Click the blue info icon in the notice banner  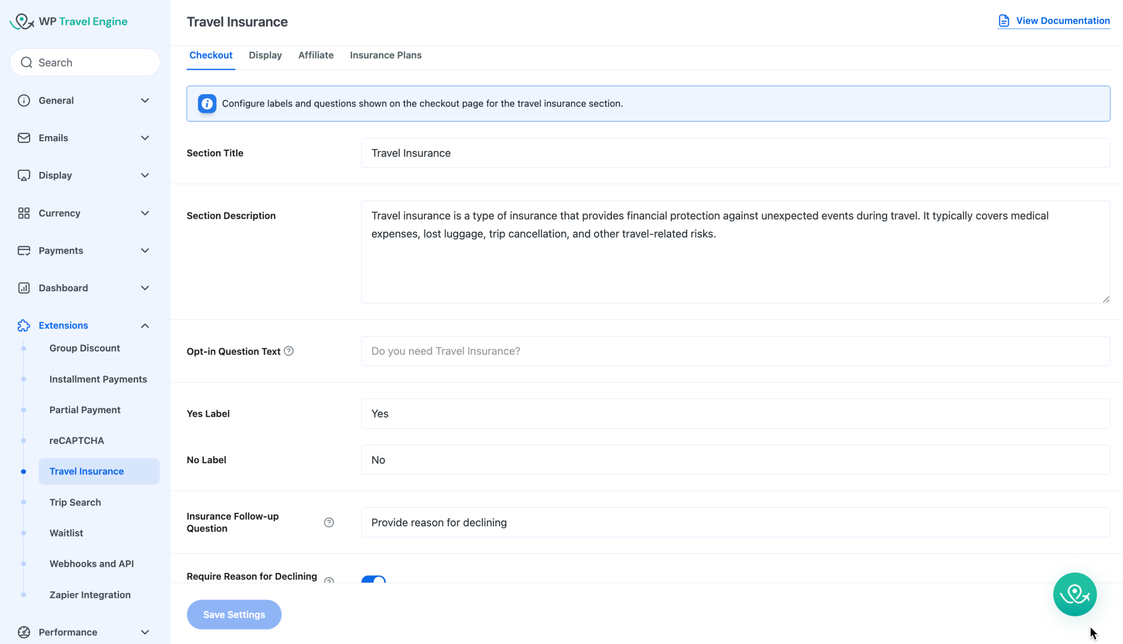click(x=207, y=104)
